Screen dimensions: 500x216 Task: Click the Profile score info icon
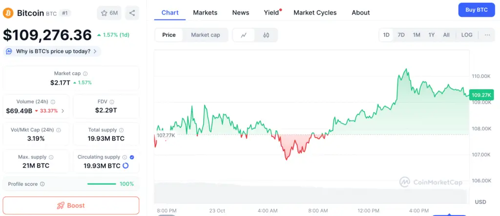(x=42, y=184)
